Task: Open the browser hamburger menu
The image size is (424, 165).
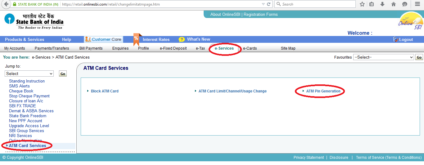Action: 417,4
